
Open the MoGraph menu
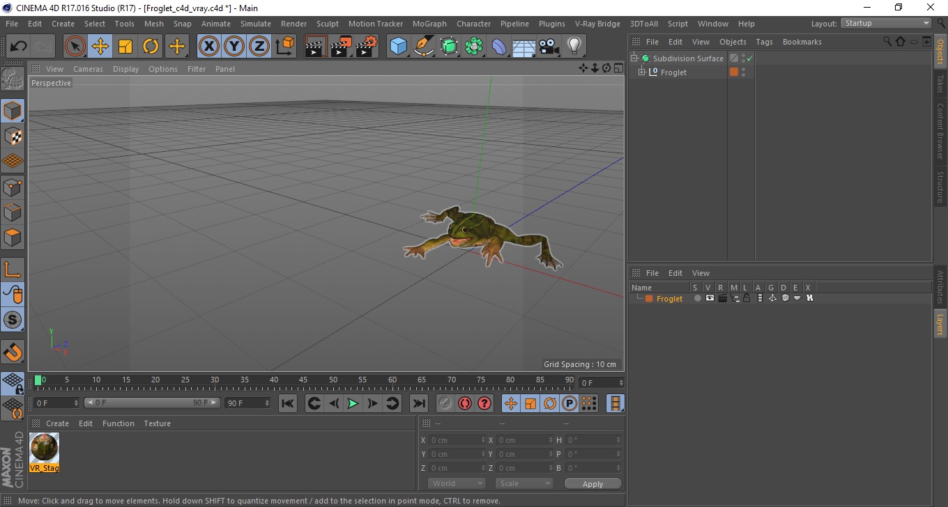(x=429, y=24)
